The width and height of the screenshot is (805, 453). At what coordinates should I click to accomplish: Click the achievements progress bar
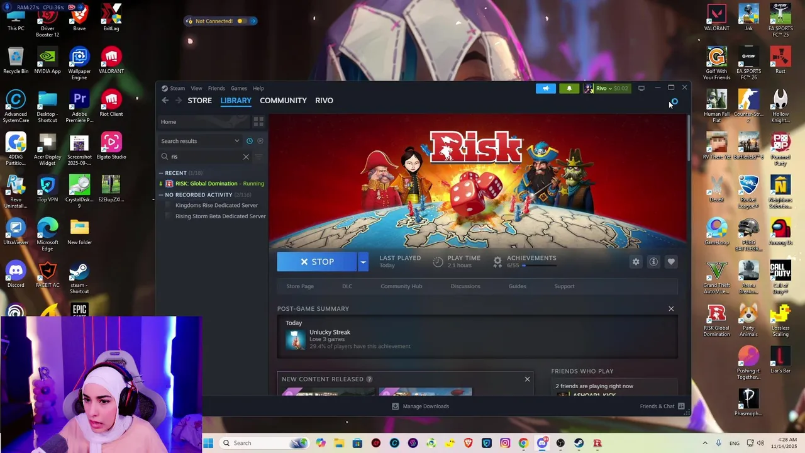coord(540,266)
